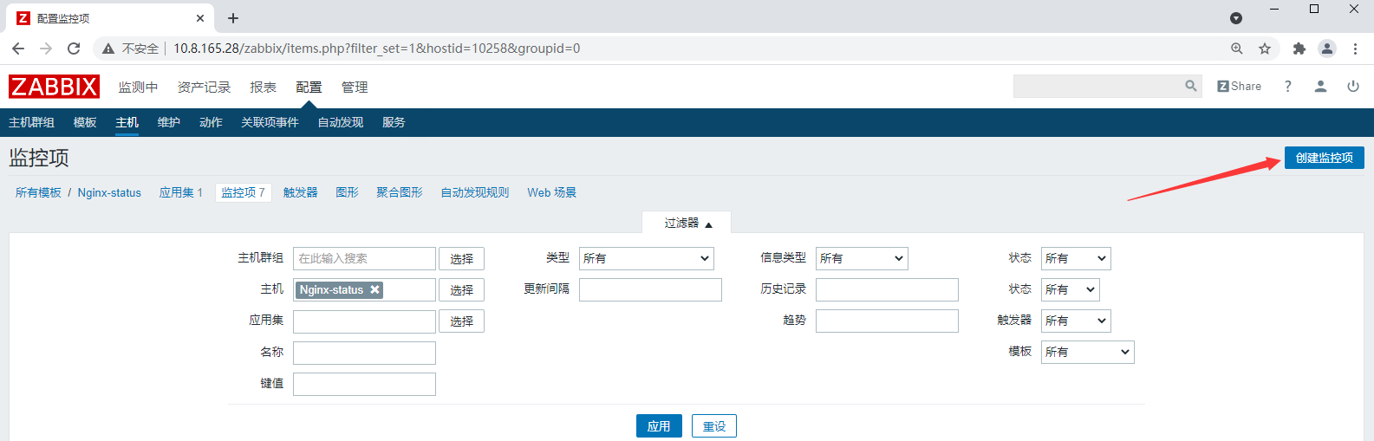
Task: Go back with the browser back arrow
Action: pos(18,49)
